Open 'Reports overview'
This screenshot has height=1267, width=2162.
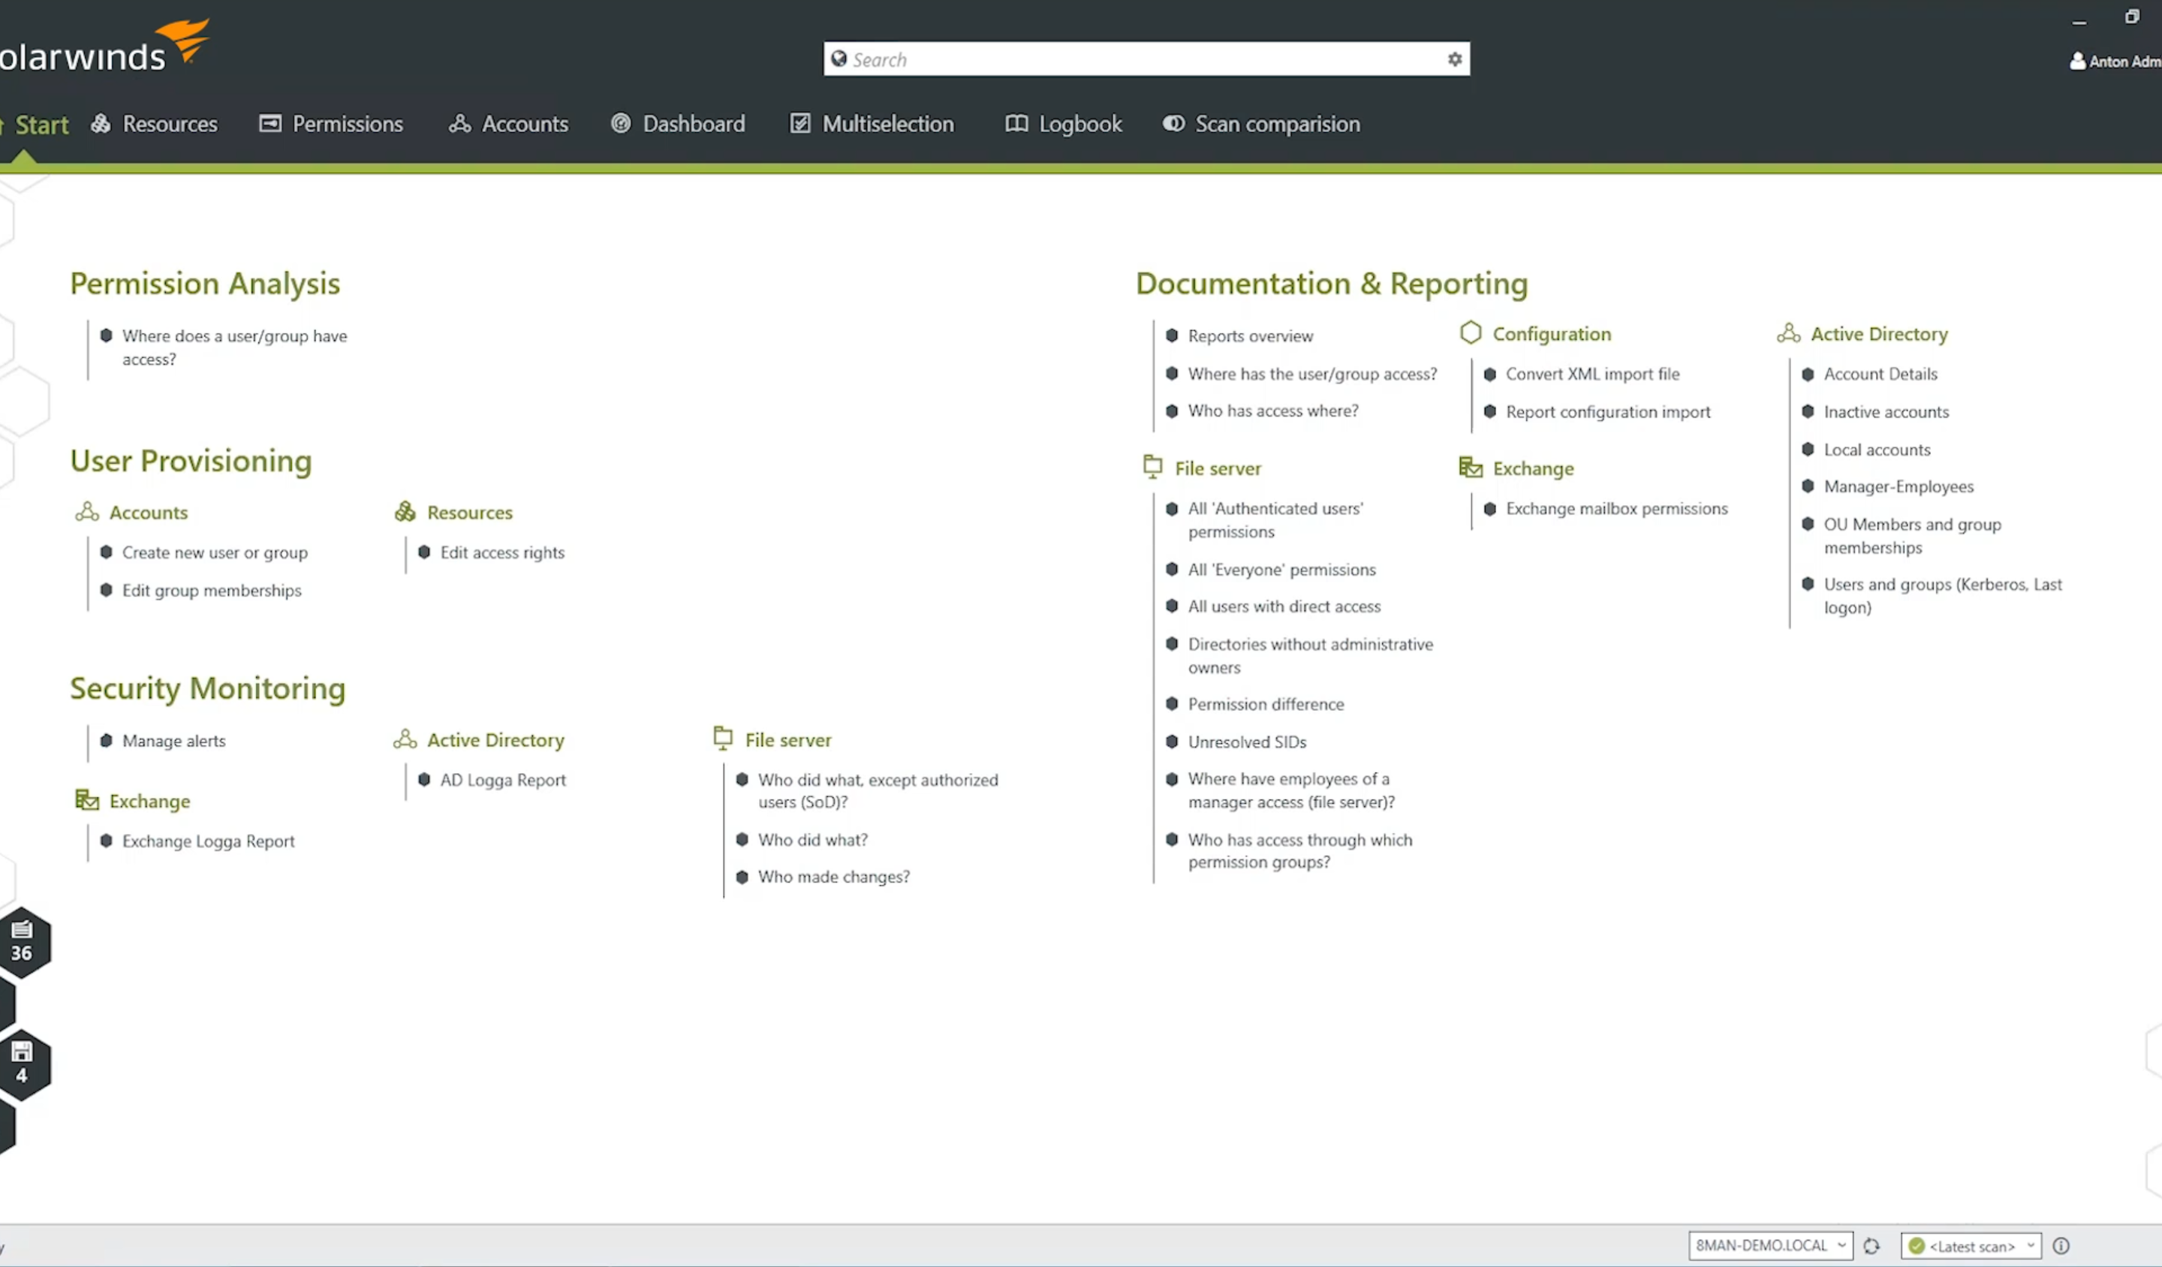point(1251,336)
